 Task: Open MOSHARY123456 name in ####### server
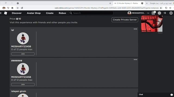[x=21, y=77]
